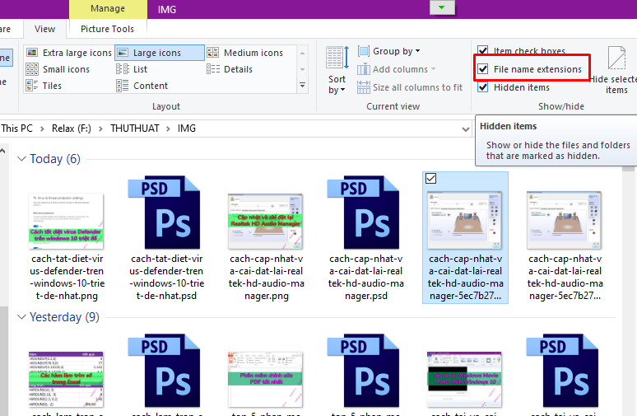637x416 pixels.
Task: Select last PSD icon in Yesterday row
Action: coord(564,371)
